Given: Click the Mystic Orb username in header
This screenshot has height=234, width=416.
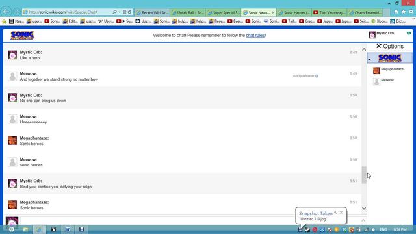Looking at the screenshot, I should click(385, 33).
